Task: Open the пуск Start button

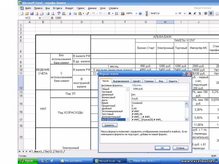Action: (x=28, y=161)
